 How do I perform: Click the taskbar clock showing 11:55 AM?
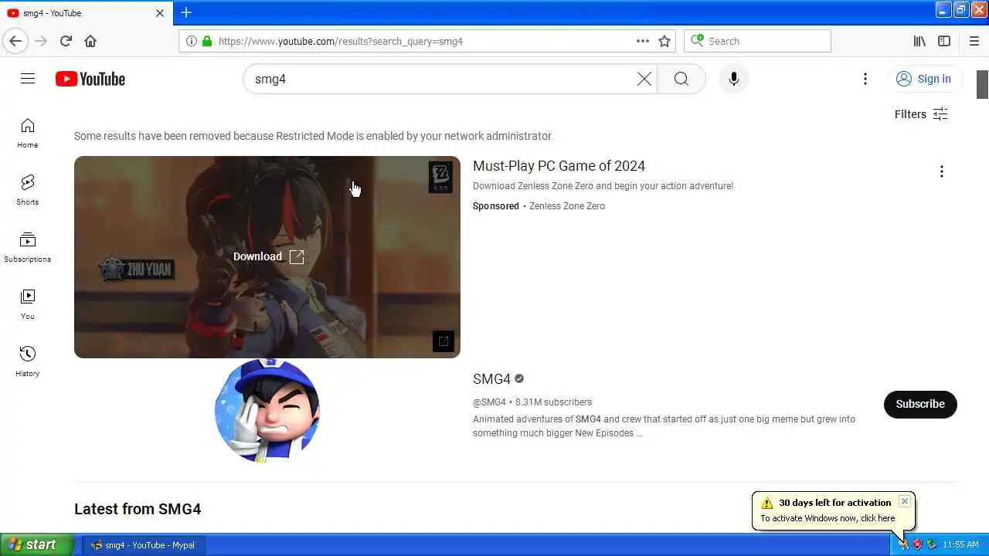click(961, 545)
